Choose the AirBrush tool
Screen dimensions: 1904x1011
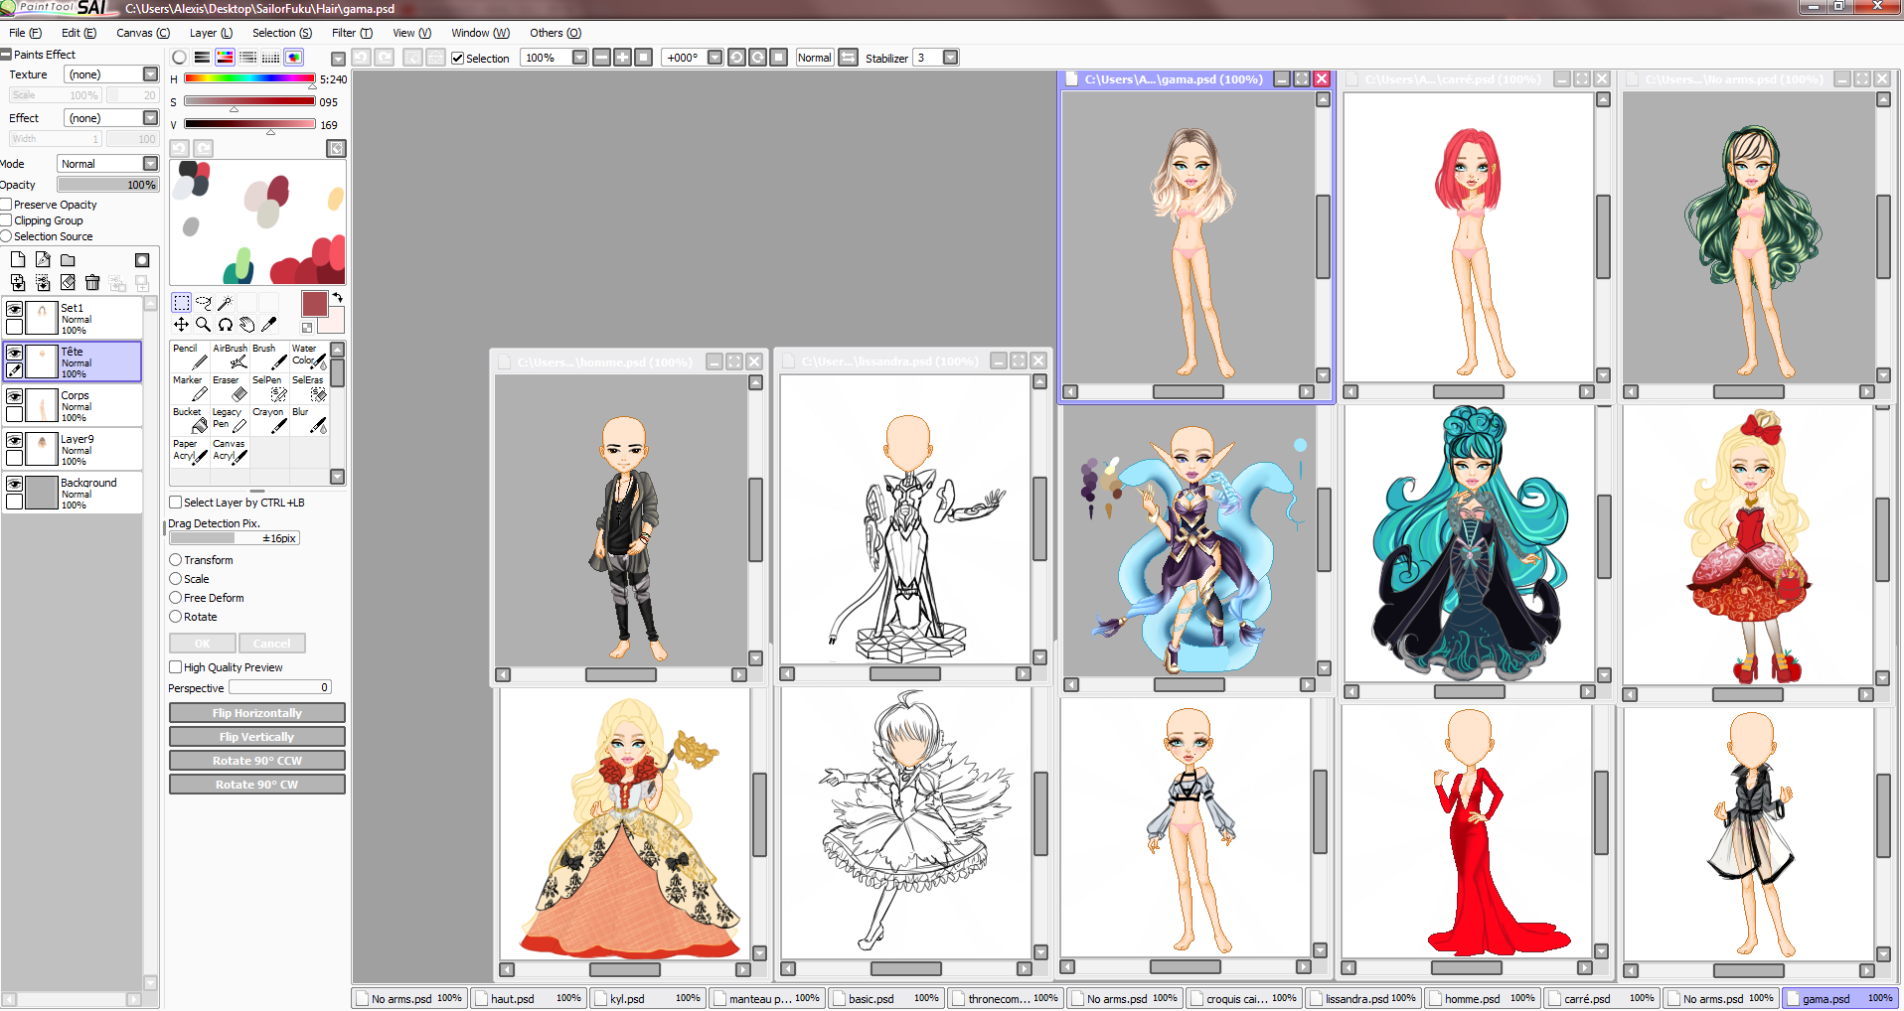click(x=230, y=357)
